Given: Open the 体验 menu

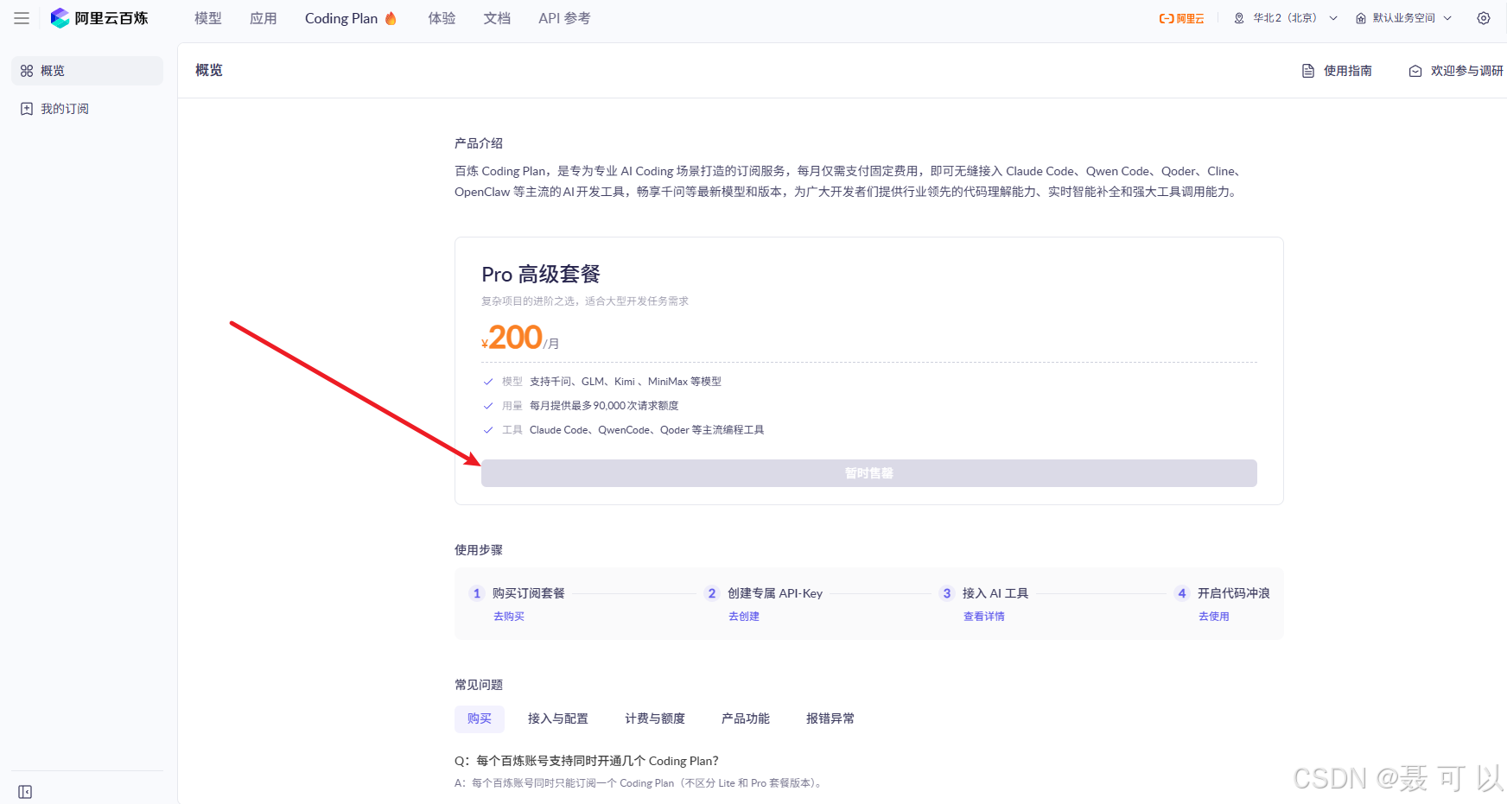Looking at the screenshot, I should (442, 18).
